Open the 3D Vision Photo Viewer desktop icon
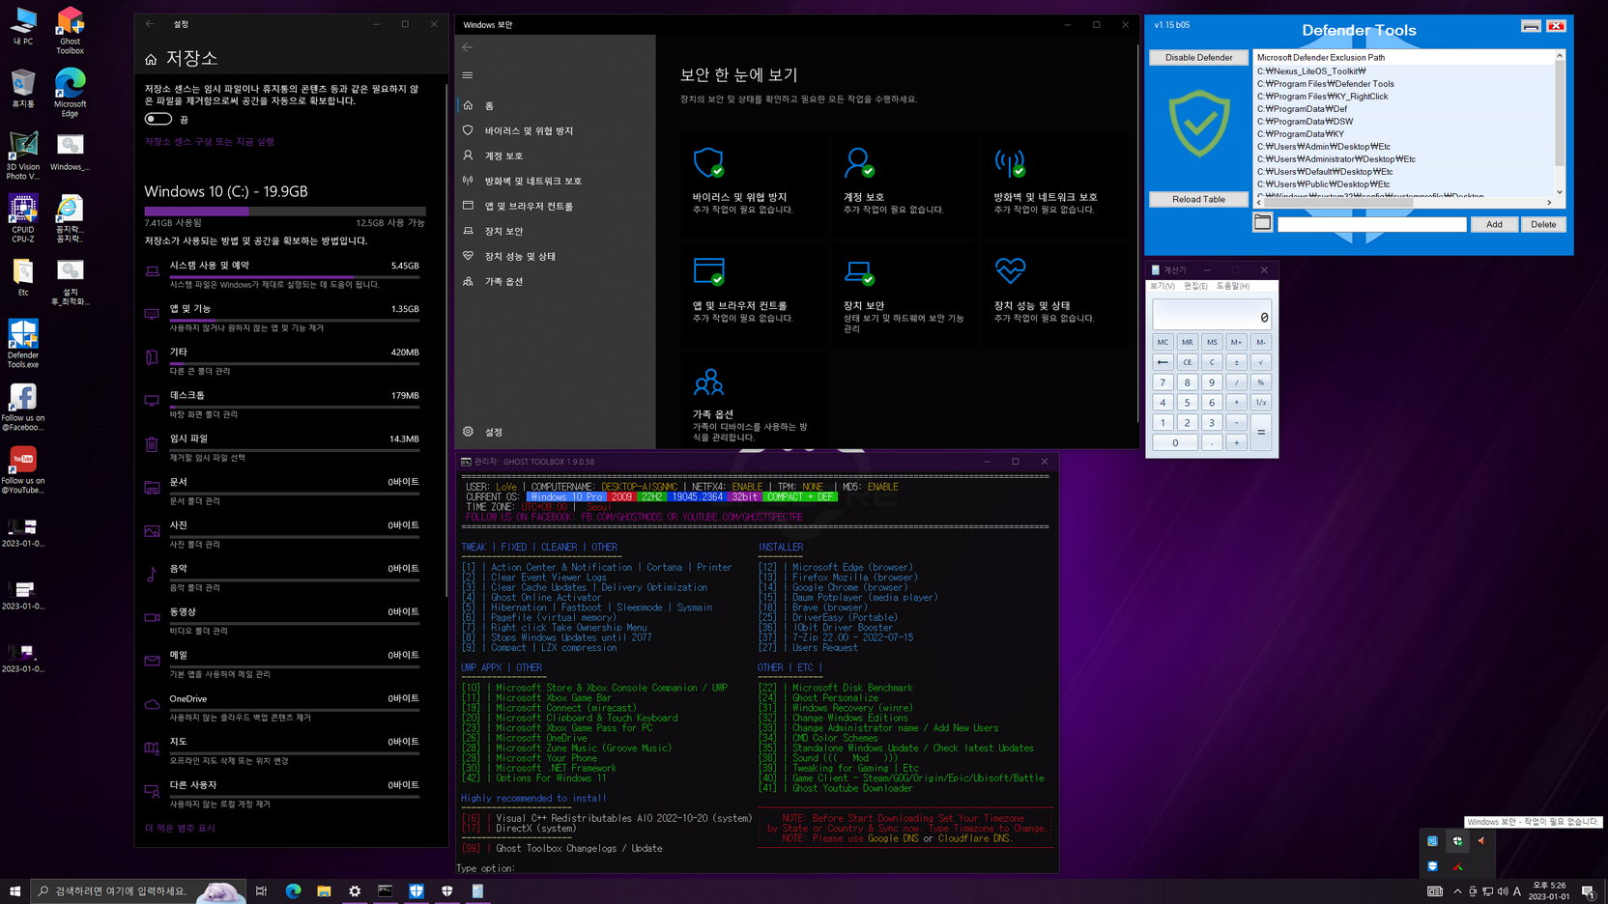The height and width of the screenshot is (904, 1608). pos(22,156)
